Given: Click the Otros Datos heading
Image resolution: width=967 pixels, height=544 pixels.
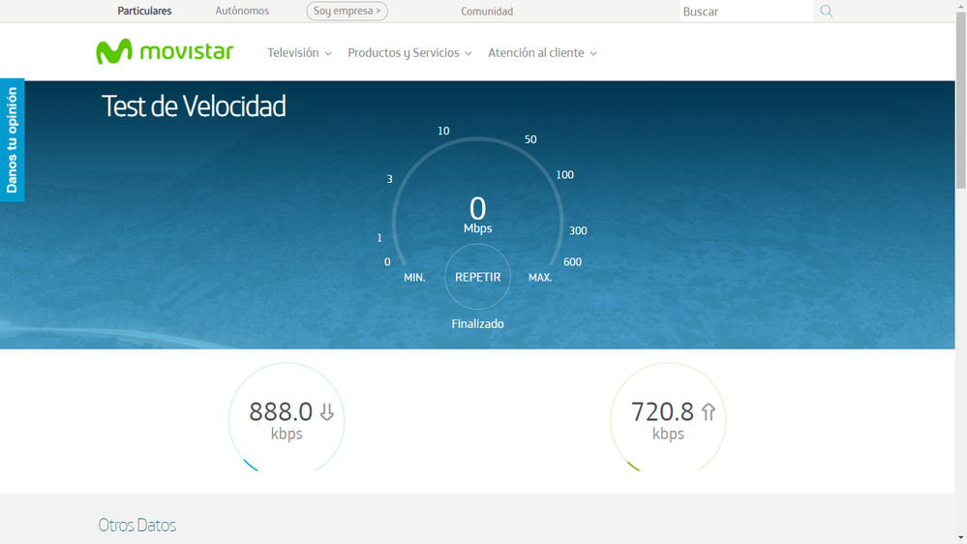Looking at the screenshot, I should [x=137, y=526].
